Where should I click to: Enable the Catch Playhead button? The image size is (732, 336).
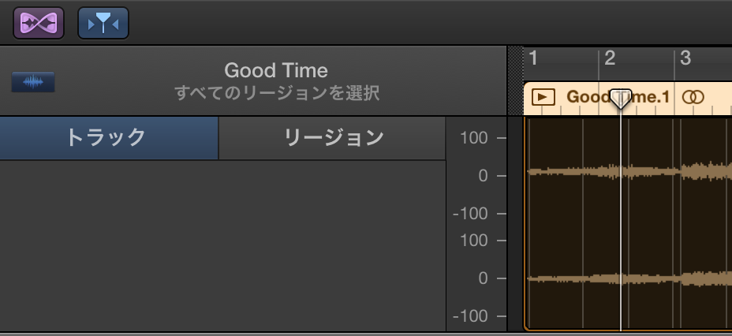click(103, 23)
